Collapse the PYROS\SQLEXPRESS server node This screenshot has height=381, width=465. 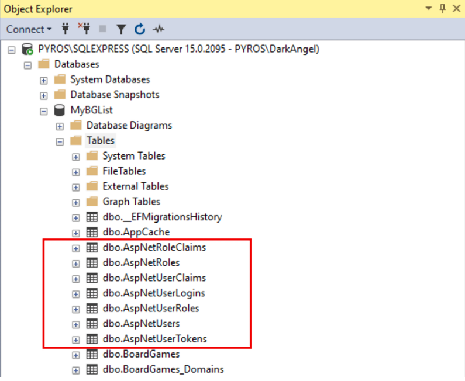click(x=12, y=50)
